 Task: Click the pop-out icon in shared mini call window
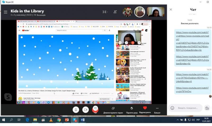pyautogui.click(x=139, y=43)
